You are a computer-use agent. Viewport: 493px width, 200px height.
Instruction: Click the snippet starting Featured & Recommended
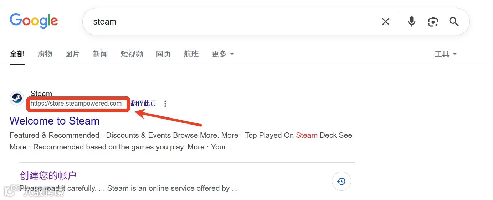pos(181,141)
